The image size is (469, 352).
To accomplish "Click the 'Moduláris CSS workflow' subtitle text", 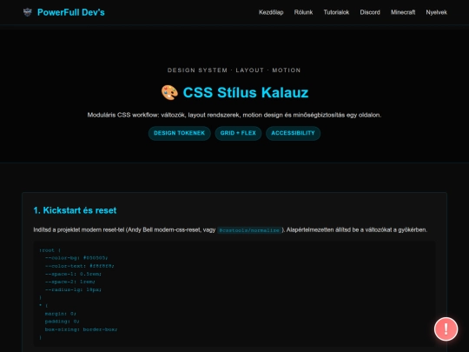I will coord(234,115).
